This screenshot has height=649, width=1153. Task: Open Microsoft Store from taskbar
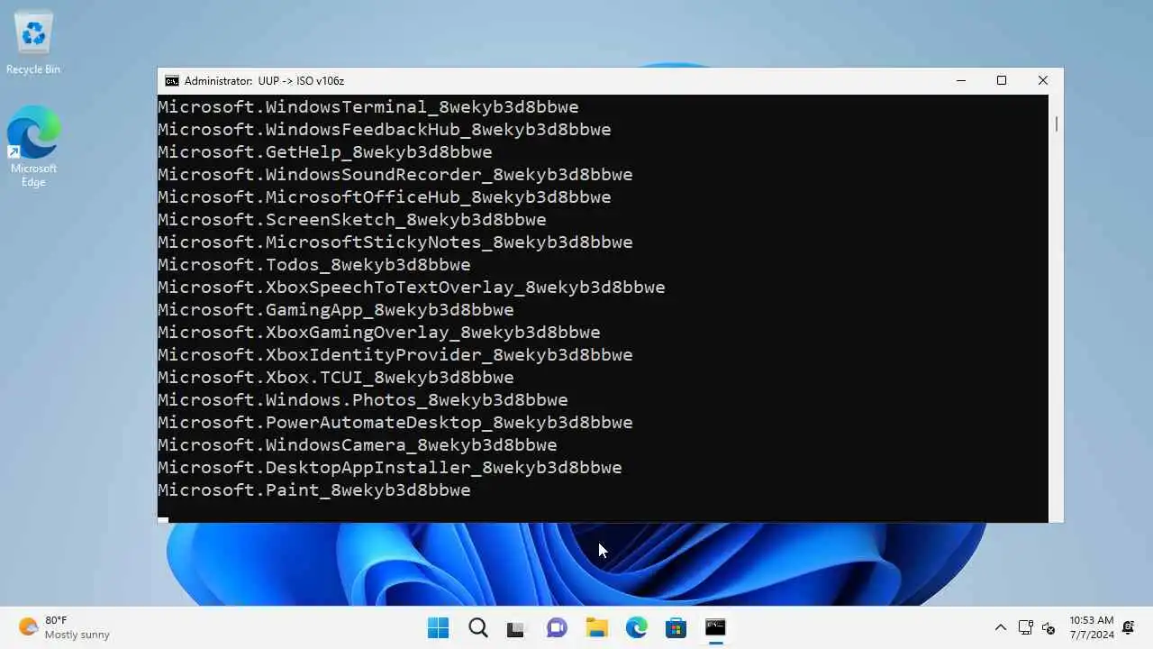click(676, 627)
